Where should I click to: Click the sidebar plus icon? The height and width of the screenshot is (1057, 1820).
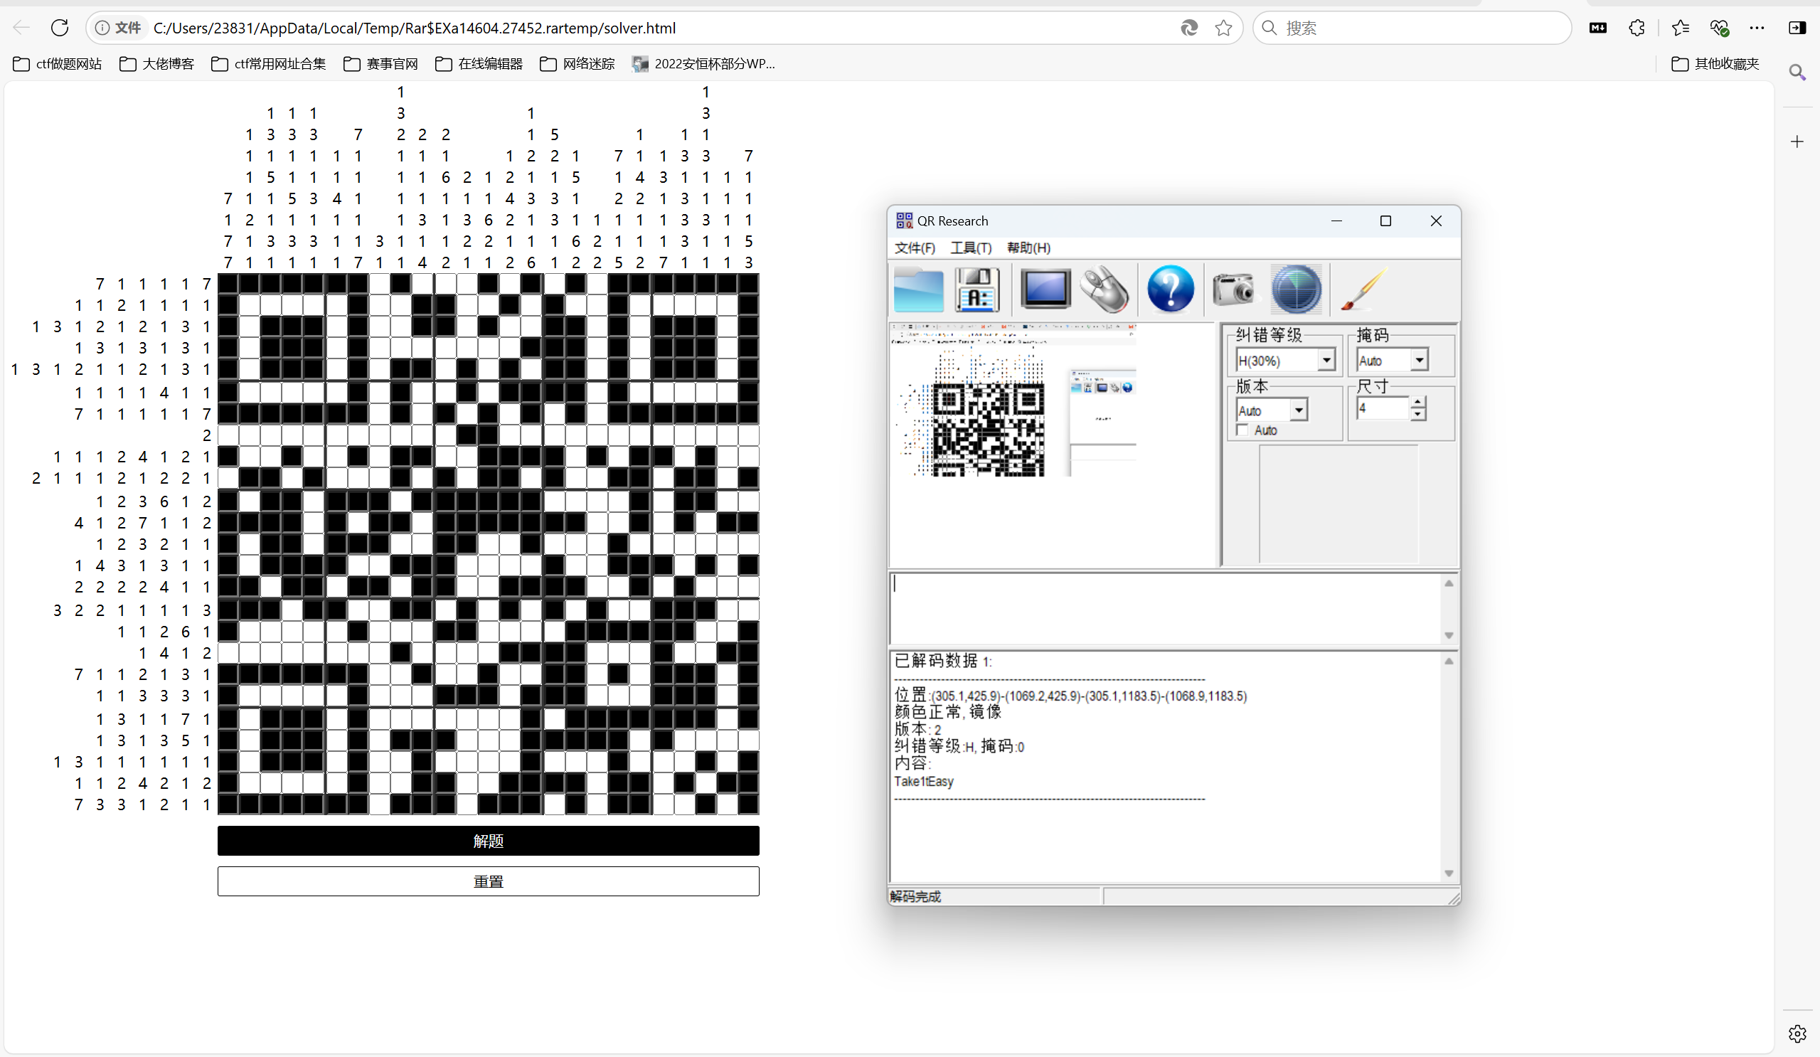click(1797, 142)
